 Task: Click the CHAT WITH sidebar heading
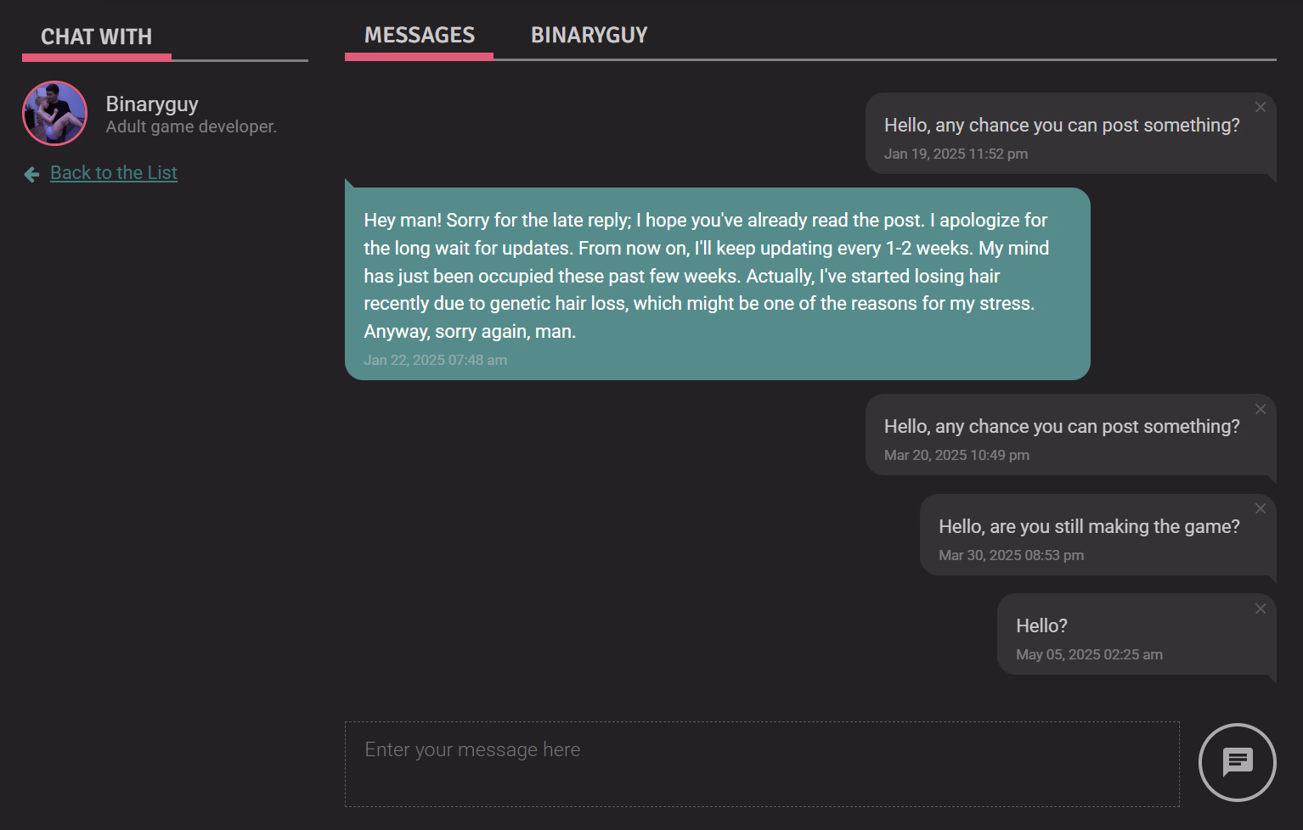point(96,36)
